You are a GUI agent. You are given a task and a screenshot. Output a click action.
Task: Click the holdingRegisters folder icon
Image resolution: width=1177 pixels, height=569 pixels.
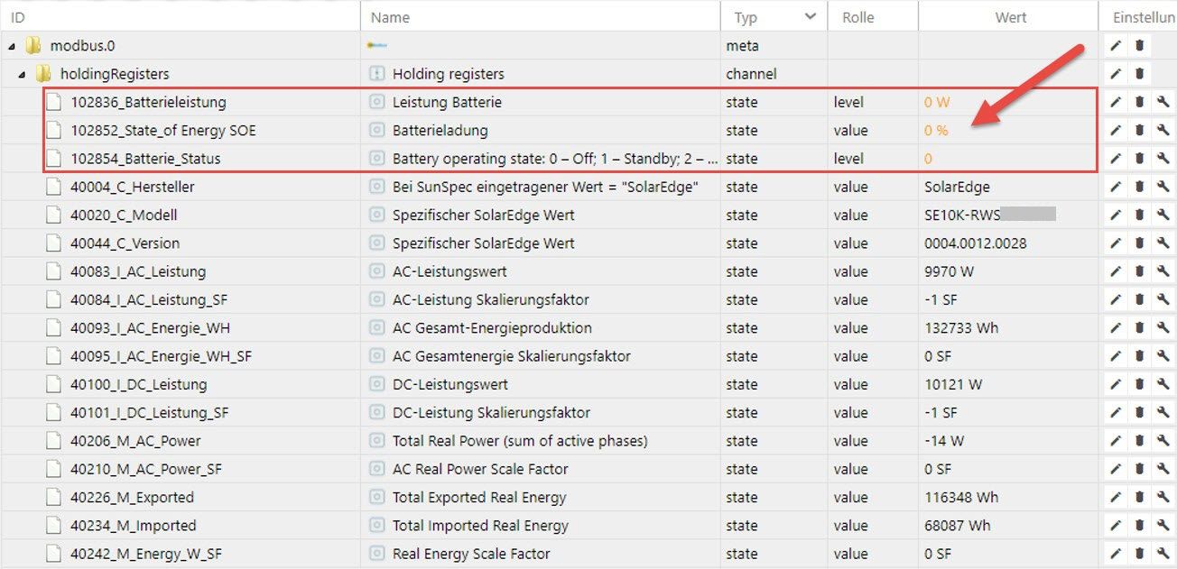[43, 74]
